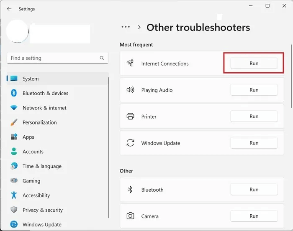Click the Network & internet Wi-Fi icon
293x231 pixels.
pyautogui.click(x=14, y=108)
